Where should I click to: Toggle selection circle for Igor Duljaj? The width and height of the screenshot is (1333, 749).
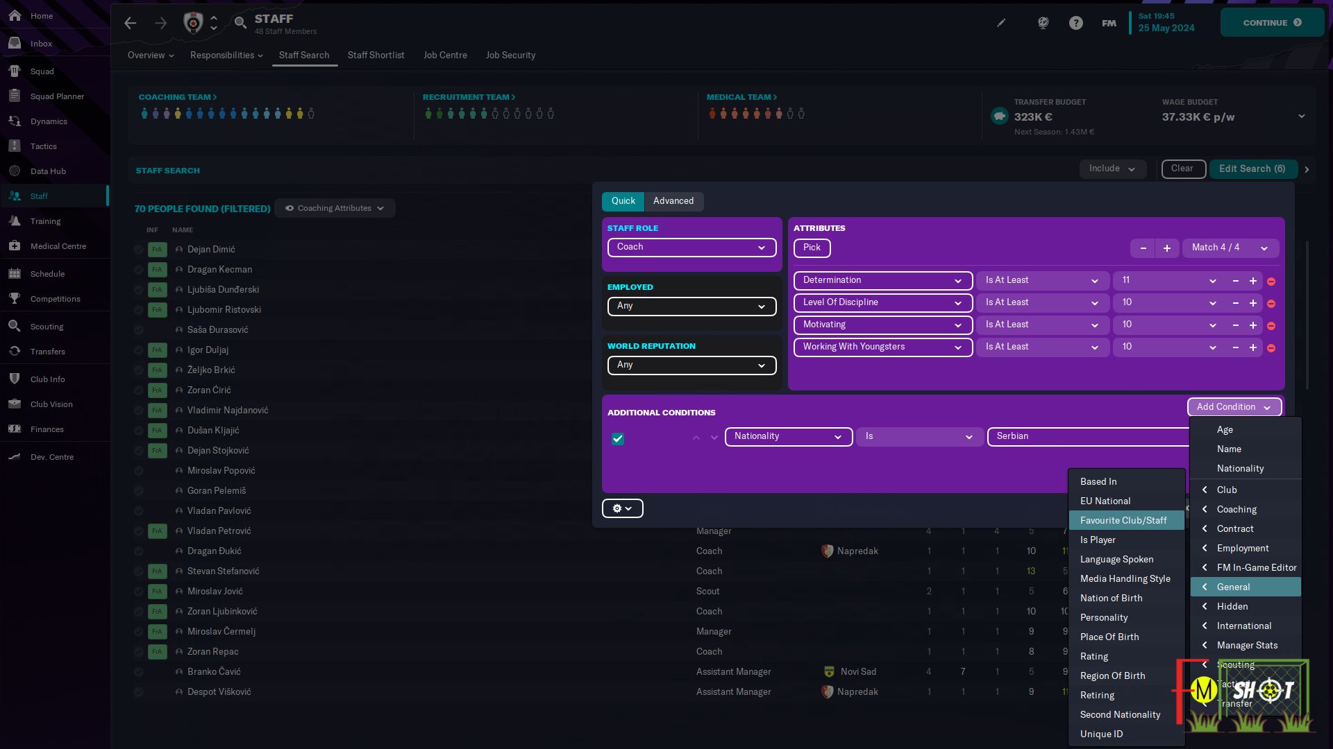tap(139, 350)
